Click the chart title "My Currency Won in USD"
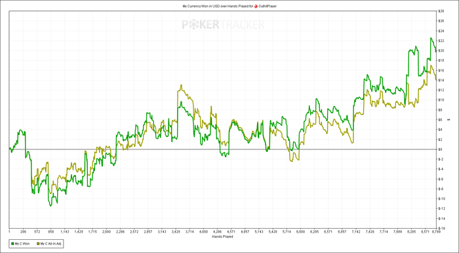 coord(201,6)
